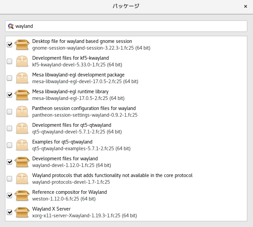Image resolution: width=253 pixels, height=227 pixels.
Task: Select the Examples for qt5-qtwayland entry
Action: 134,145
